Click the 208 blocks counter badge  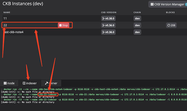(171, 25)
